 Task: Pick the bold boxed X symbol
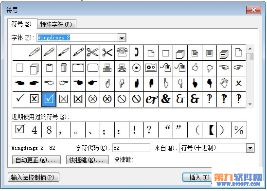click(78, 99)
